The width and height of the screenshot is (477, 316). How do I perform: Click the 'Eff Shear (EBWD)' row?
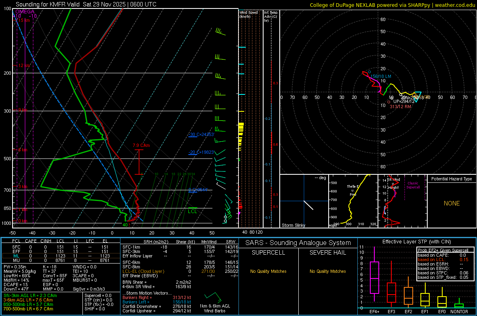(x=180, y=276)
